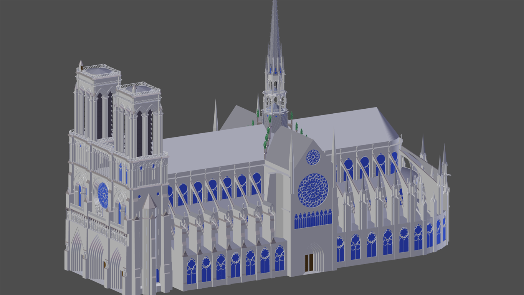Click the choir roof right of the spire
The height and width of the screenshot is (295, 524).
pos(345,127)
